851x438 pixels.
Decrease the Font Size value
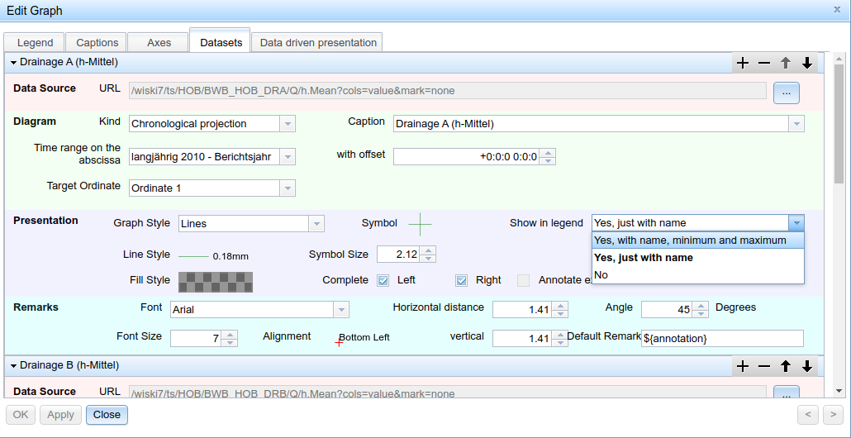pos(231,342)
